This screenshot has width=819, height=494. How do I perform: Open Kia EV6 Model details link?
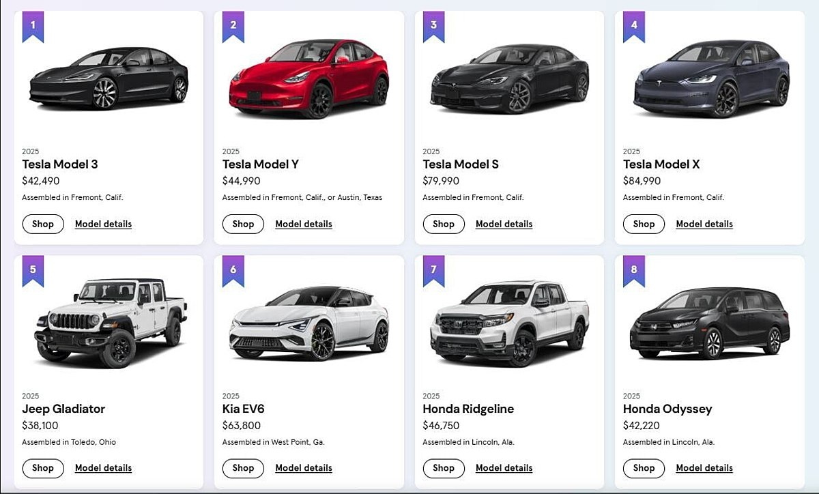304,468
